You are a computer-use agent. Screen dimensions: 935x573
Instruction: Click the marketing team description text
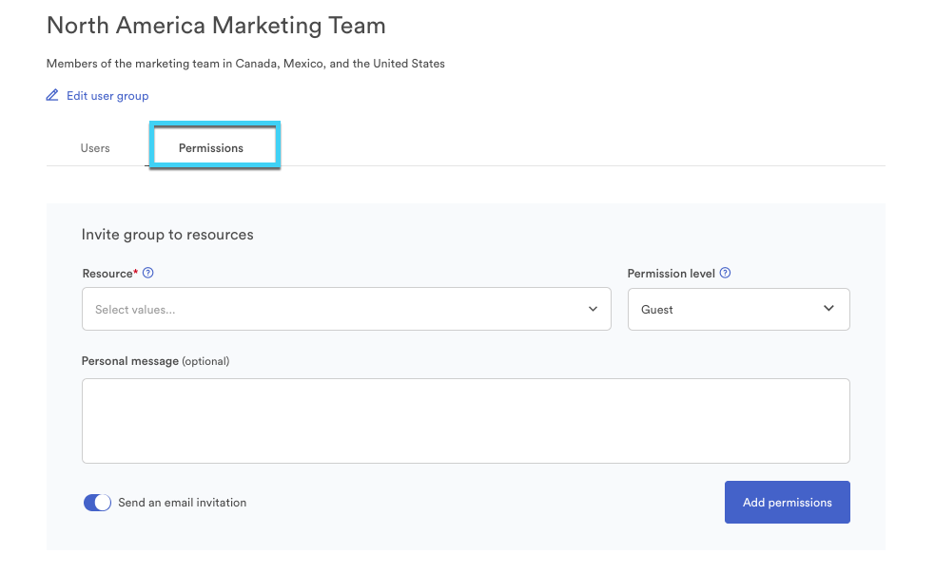pyautogui.click(x=245, y=65)
